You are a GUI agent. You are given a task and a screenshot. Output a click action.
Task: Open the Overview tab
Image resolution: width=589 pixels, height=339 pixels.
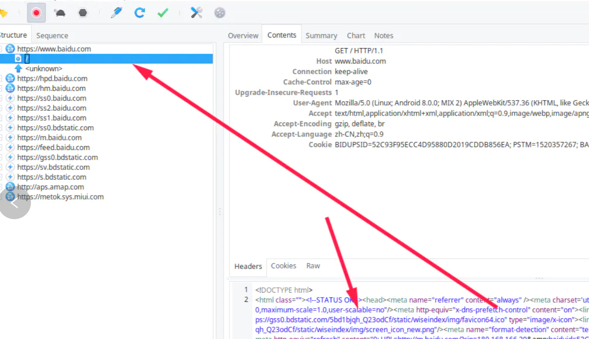pos(243,35)
